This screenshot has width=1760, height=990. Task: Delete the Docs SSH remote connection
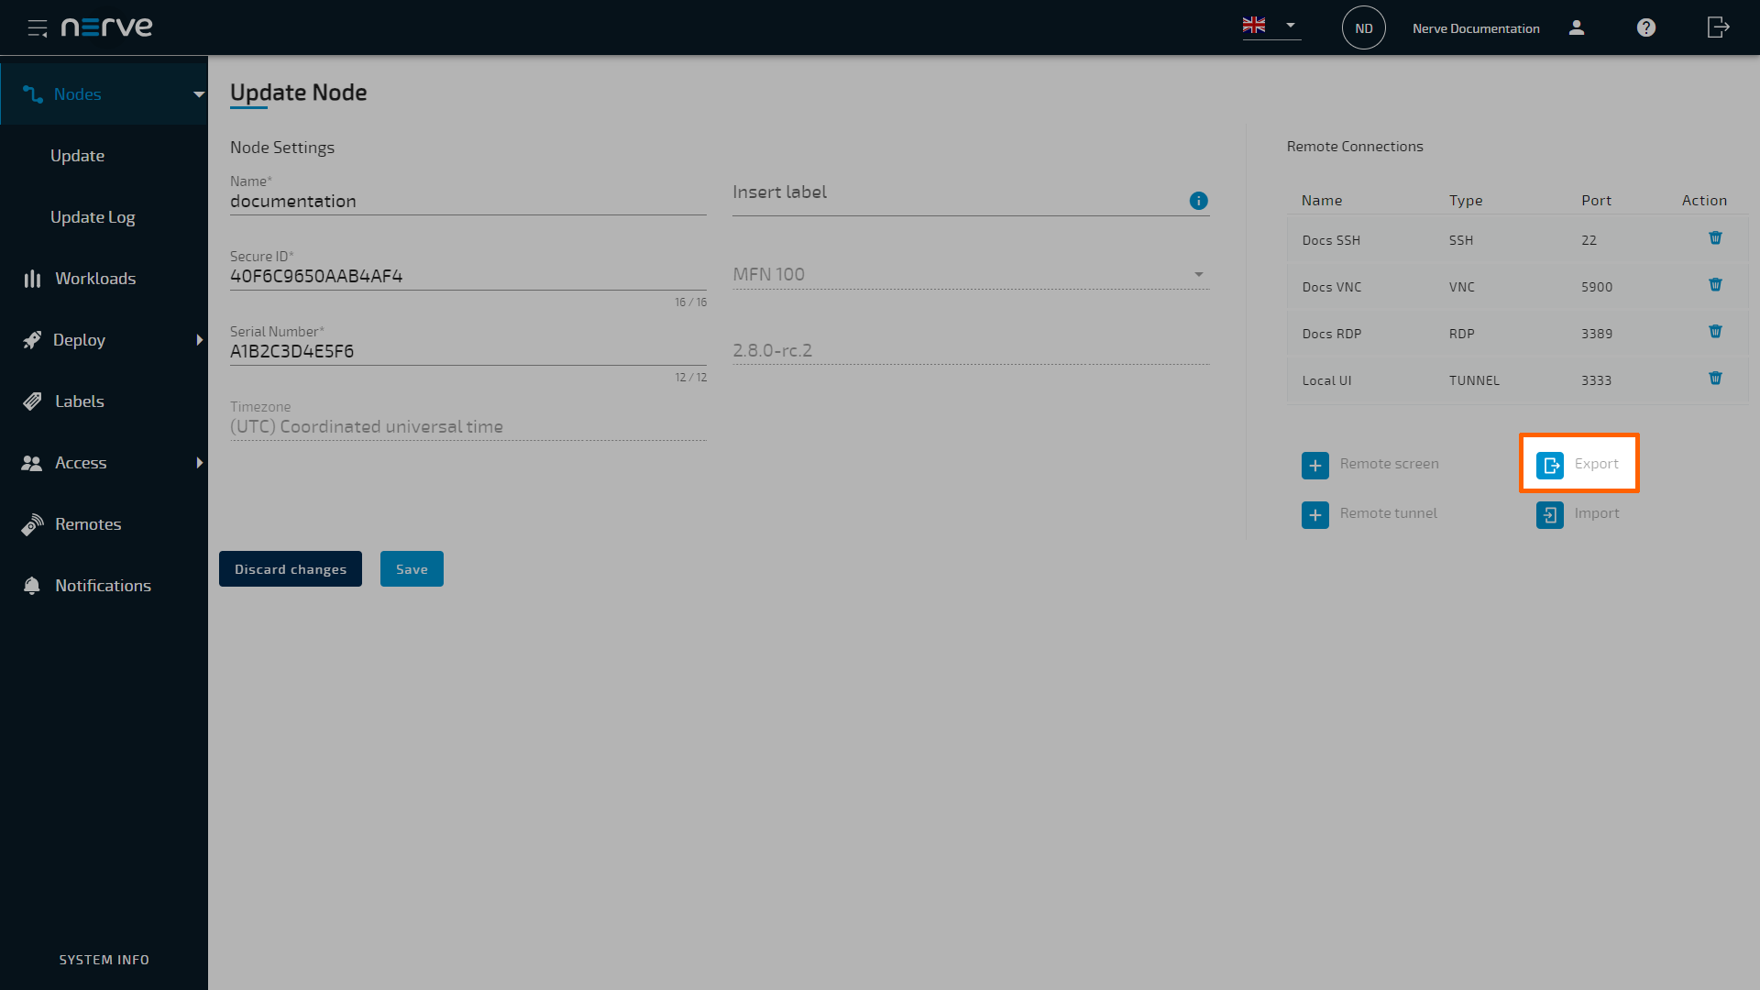pyautogui.click(x=1715, y=237)
